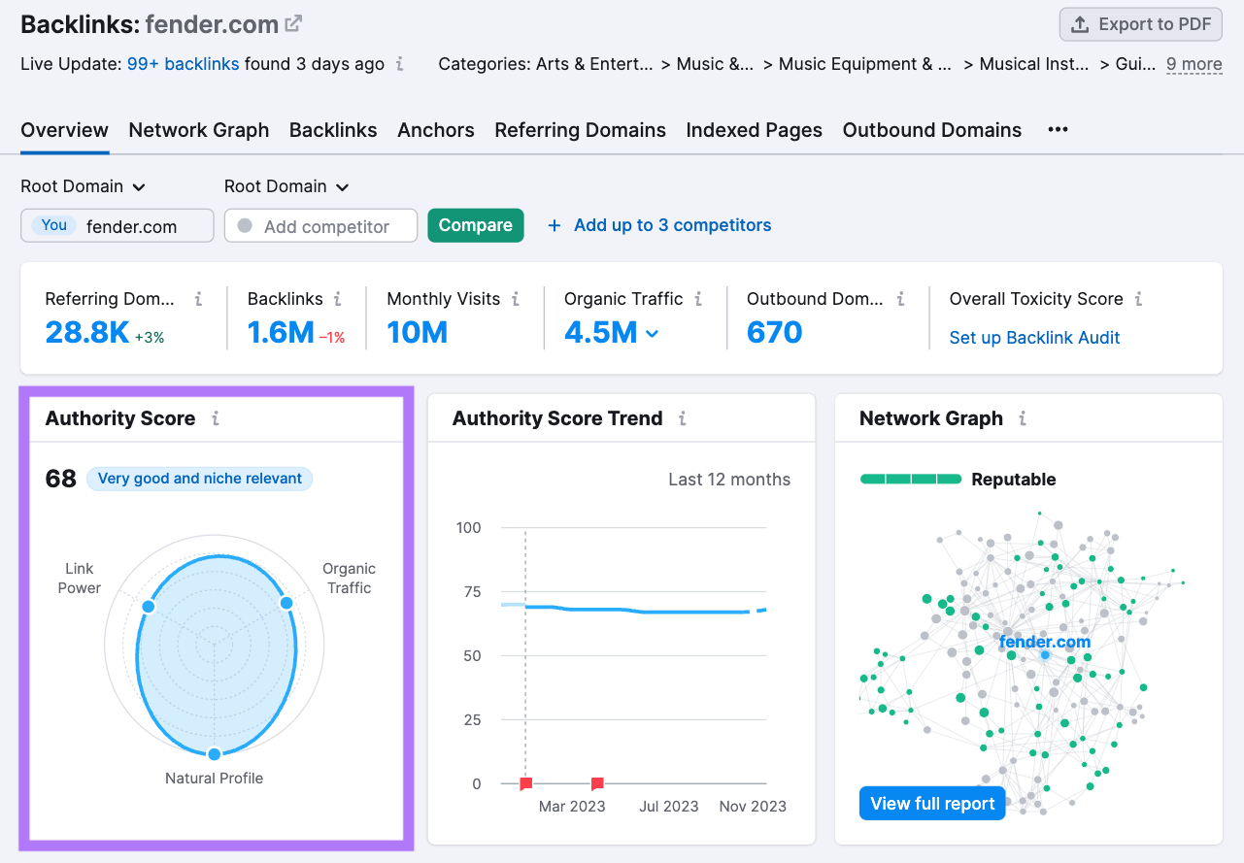
Task: Open the Anchors tab
Action: [436, 130]
